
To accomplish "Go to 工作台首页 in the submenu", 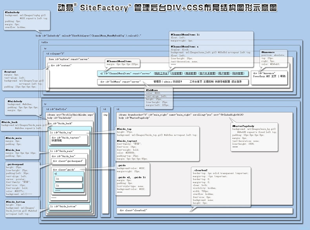I will pos(195,82).
